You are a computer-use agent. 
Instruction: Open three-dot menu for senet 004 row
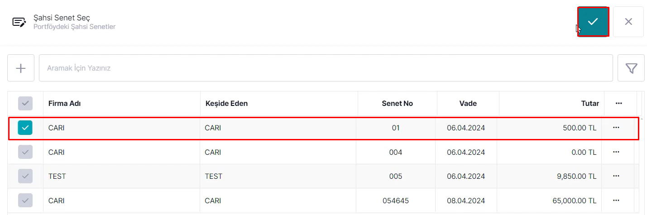coord(616,152)
